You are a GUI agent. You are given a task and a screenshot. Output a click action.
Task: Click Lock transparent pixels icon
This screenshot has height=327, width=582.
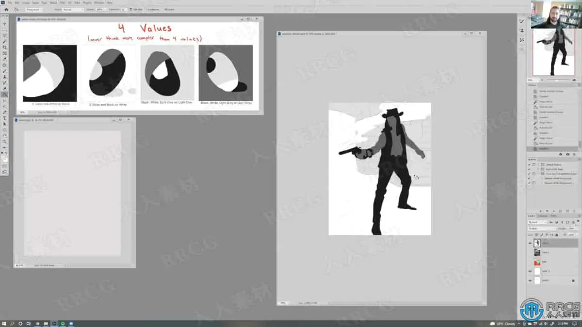coord(536,234)
